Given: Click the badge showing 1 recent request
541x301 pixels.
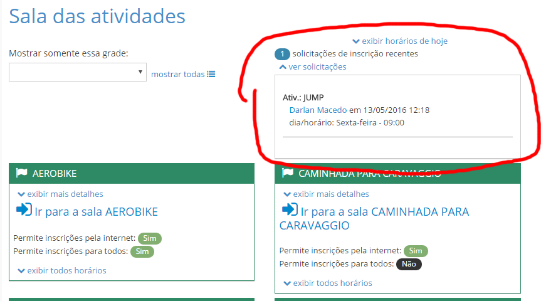Looking at the screenshot, I should point(282,54).
